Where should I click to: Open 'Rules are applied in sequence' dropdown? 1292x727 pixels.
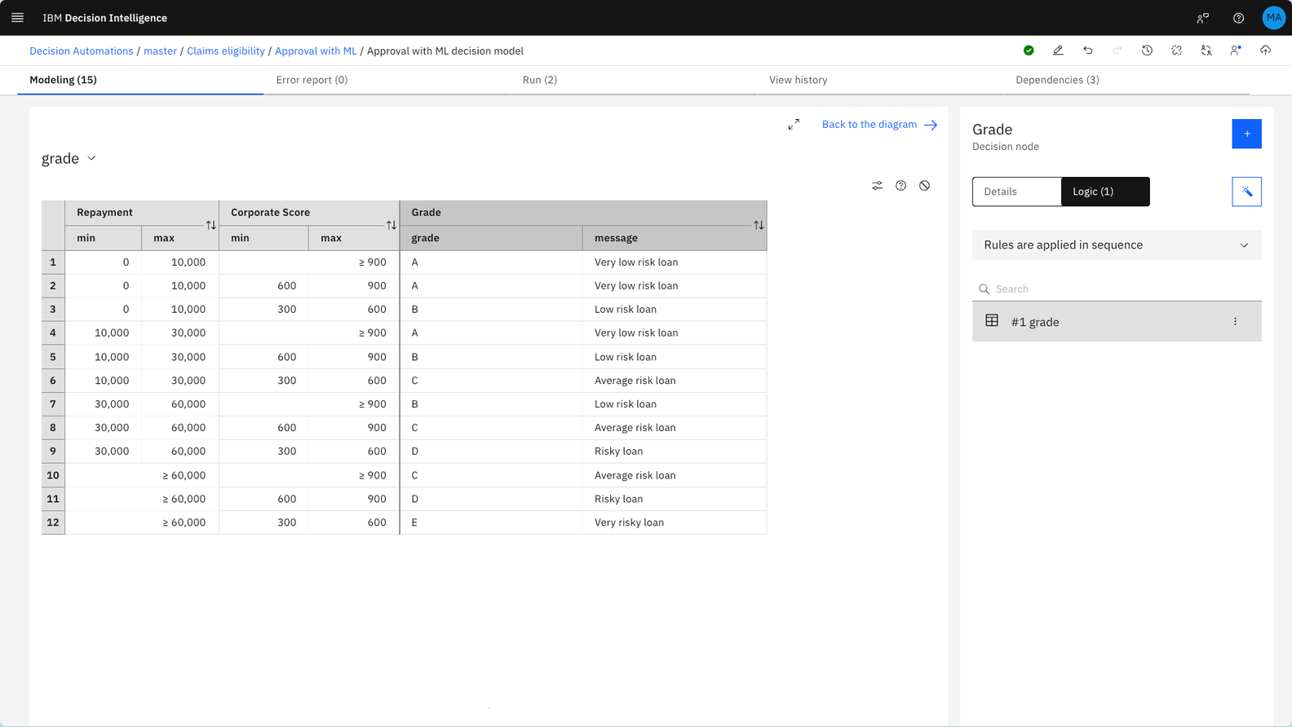pos(1116,245)
